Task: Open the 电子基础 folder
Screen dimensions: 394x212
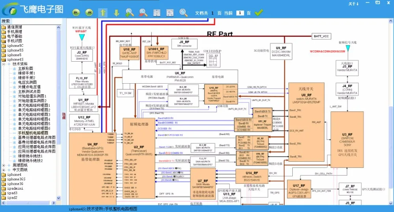Action: click(14, 36)
